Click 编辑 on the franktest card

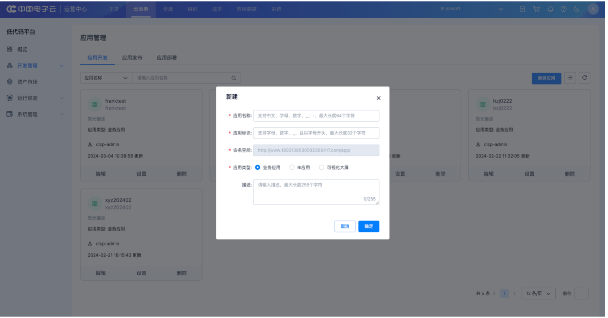click(101, 175)
